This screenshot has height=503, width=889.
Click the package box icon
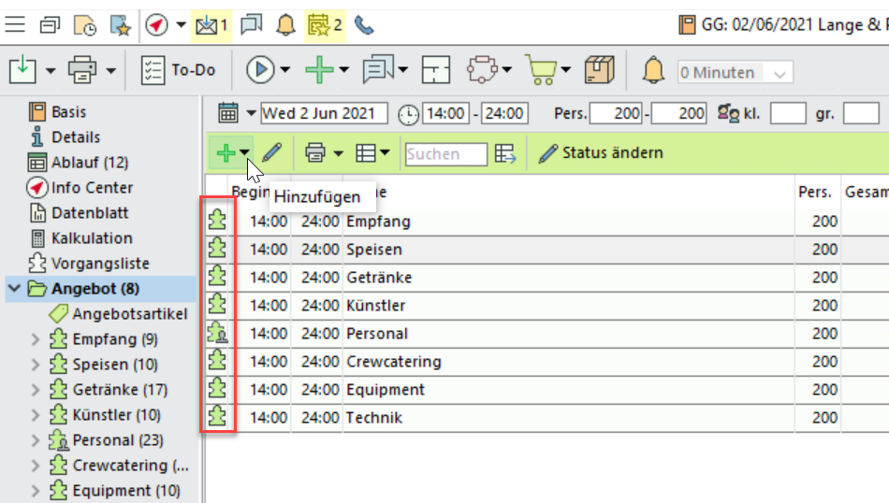click(599, 70)
